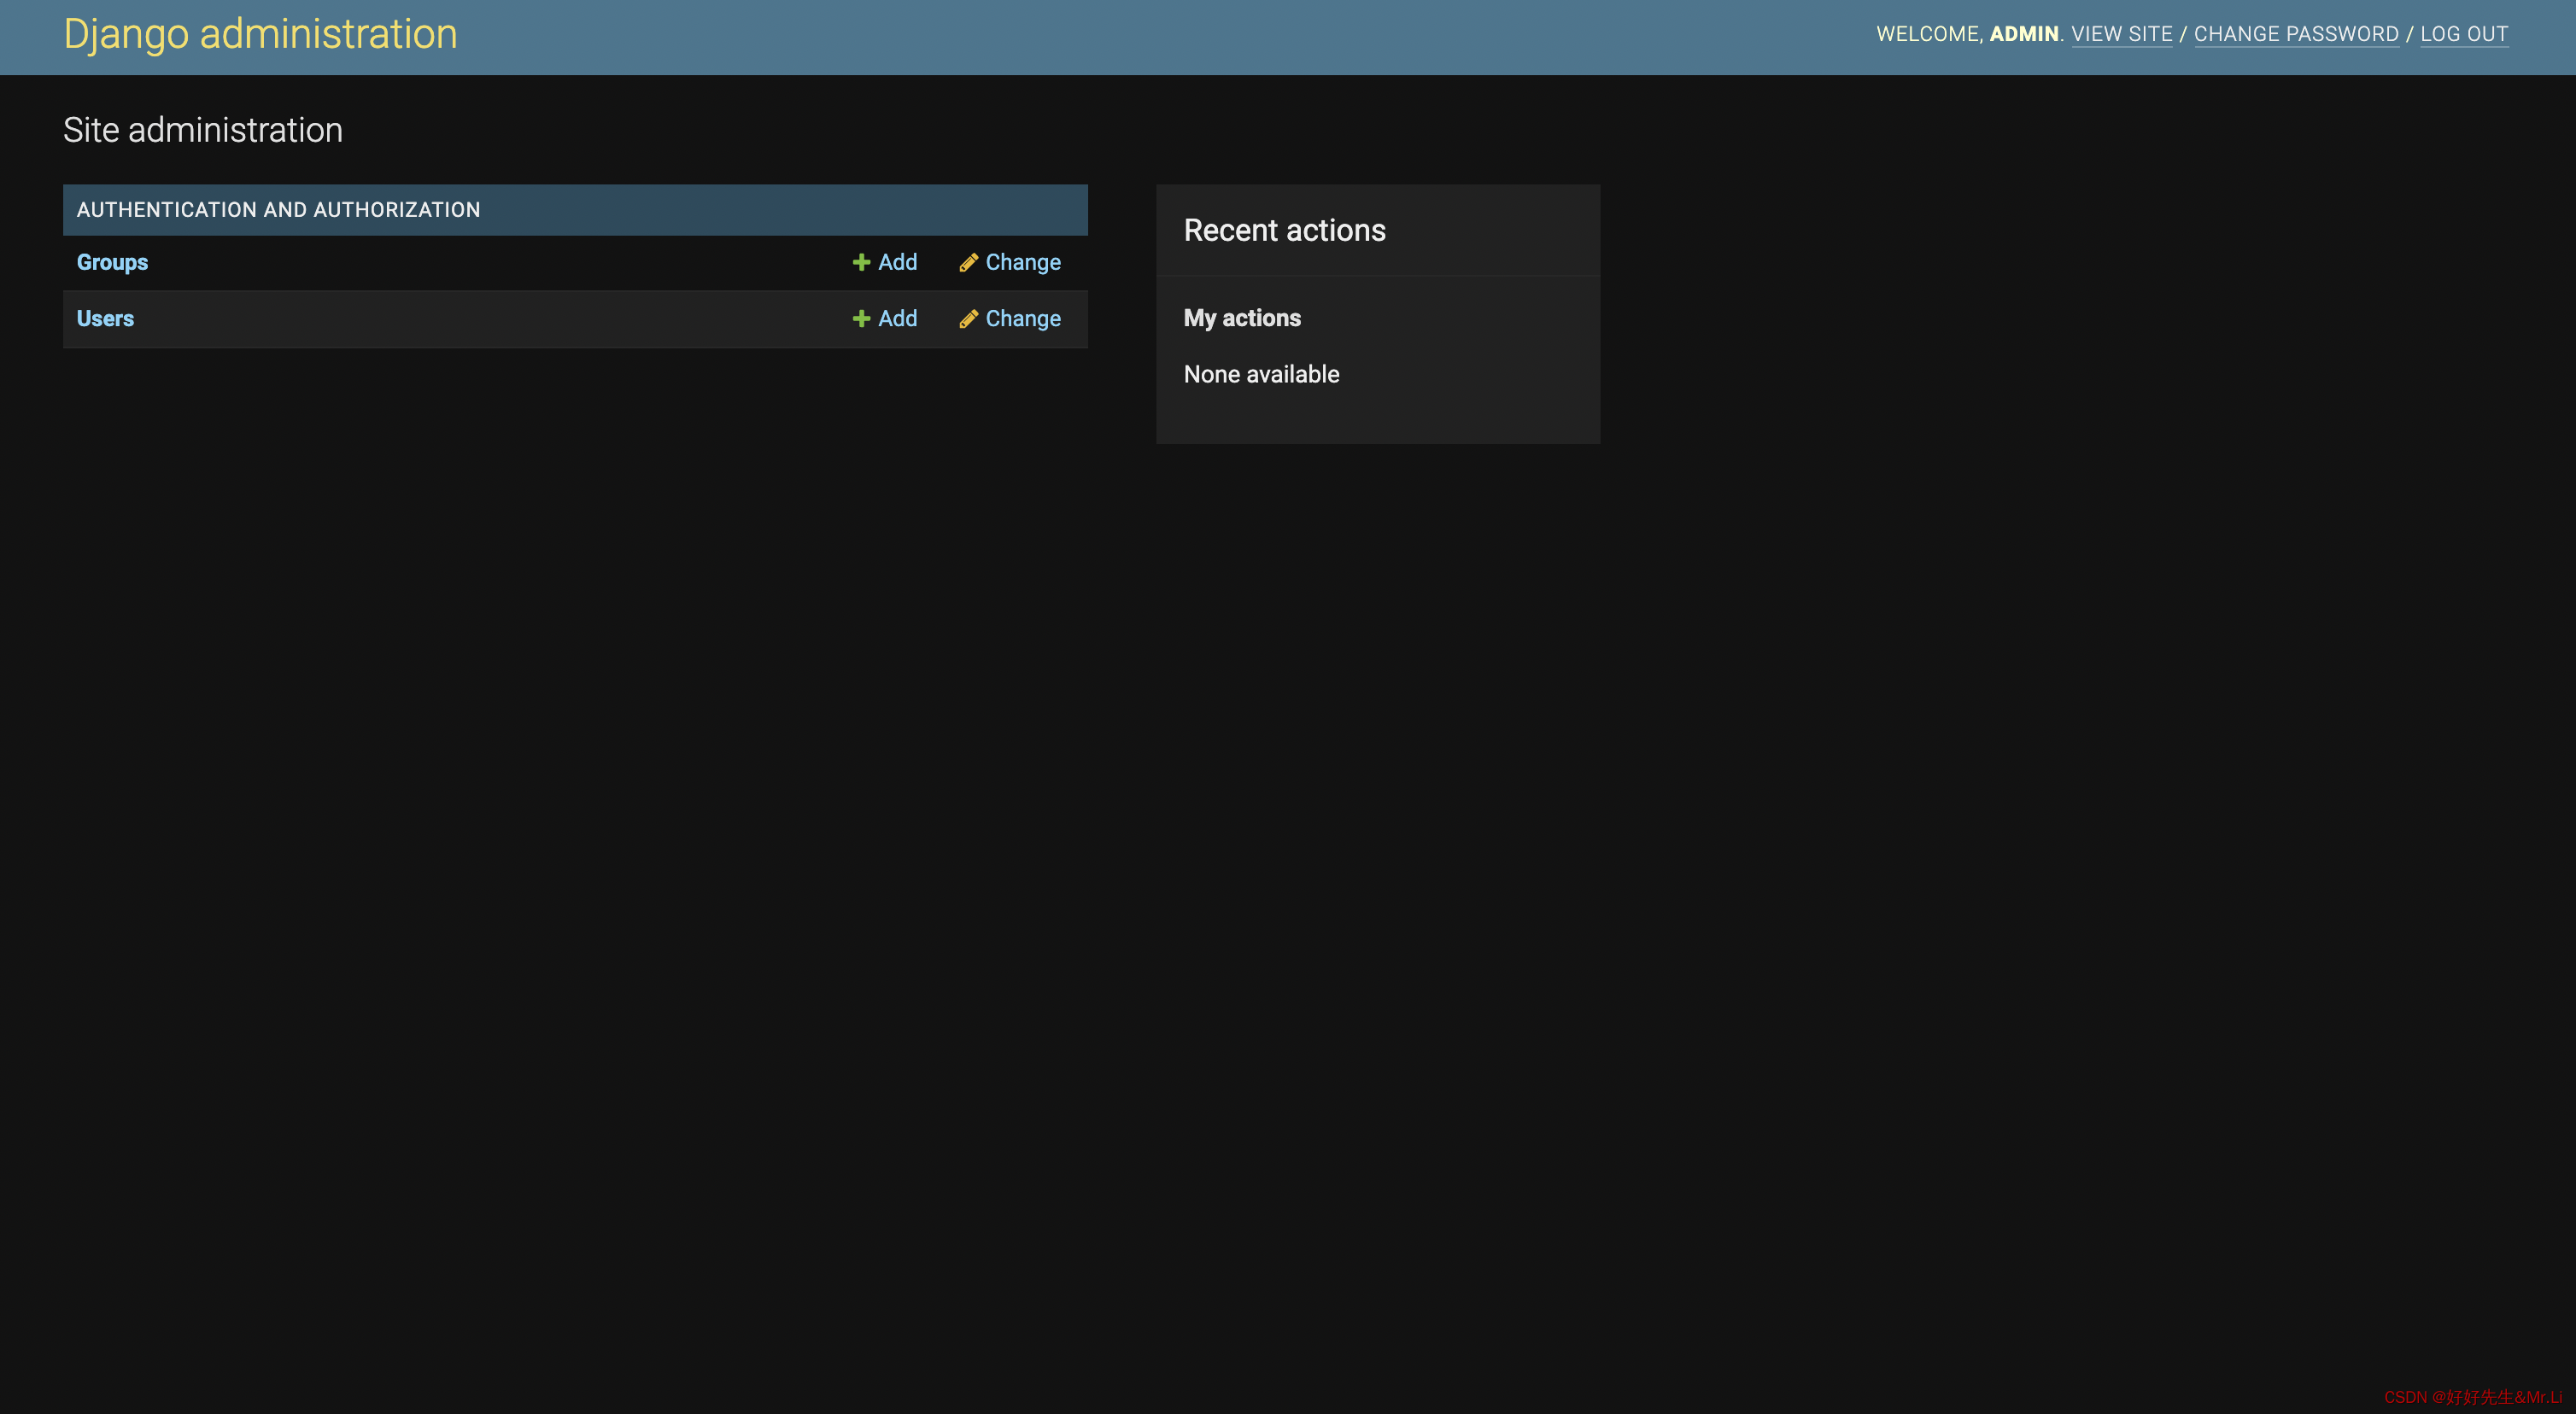Click Add link for Groups
The width and height of the screenshot is (2576, 1414).
897,262
